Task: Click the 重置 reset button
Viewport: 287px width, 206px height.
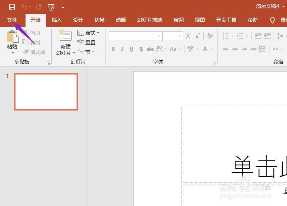Action: click(86, 42)
